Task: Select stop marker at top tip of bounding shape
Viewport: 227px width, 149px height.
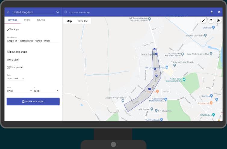Action: pos(154,49)
